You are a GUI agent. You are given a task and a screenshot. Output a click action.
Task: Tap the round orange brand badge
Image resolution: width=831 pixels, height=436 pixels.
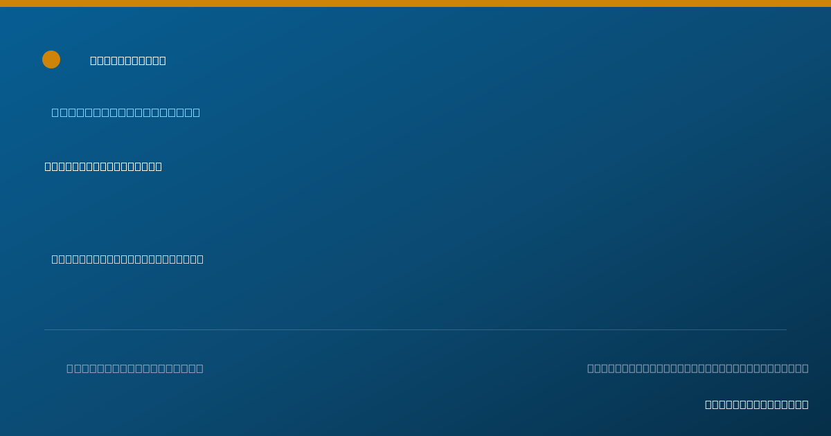click(51, 60)
